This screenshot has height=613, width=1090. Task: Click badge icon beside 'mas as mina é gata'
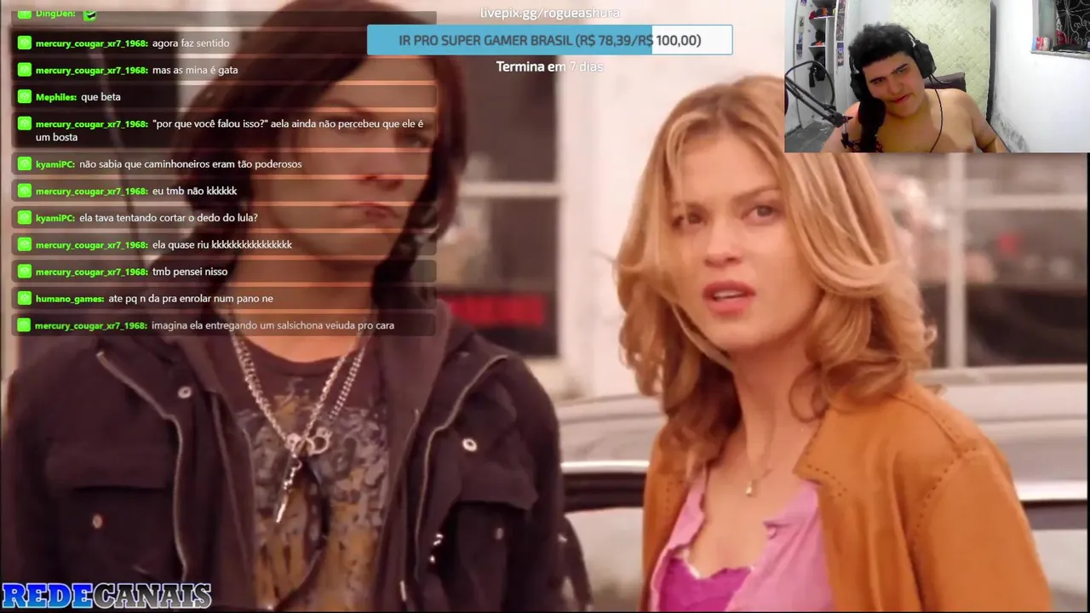[x=24, y=70]
